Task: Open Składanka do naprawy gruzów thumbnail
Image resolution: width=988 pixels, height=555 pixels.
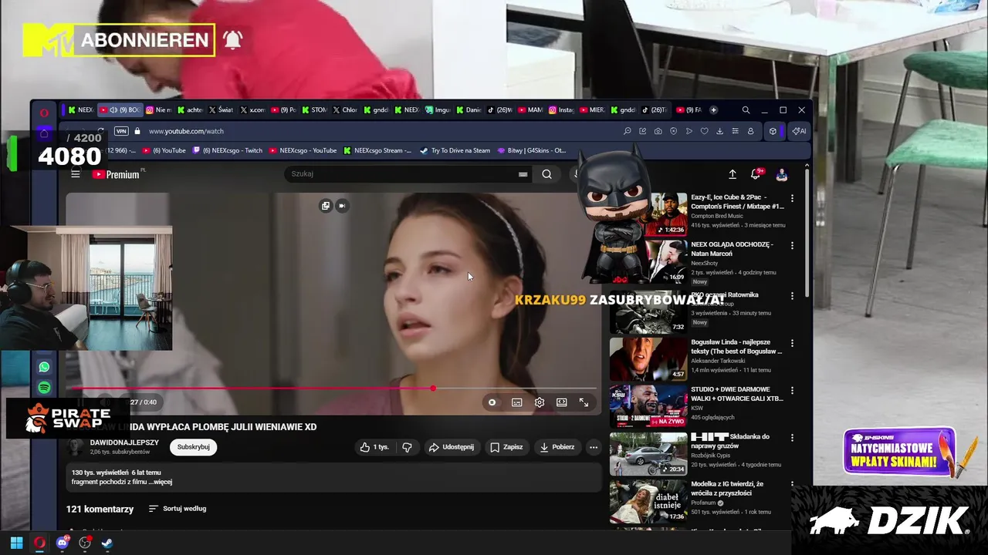Action: [x=648, y=454]
